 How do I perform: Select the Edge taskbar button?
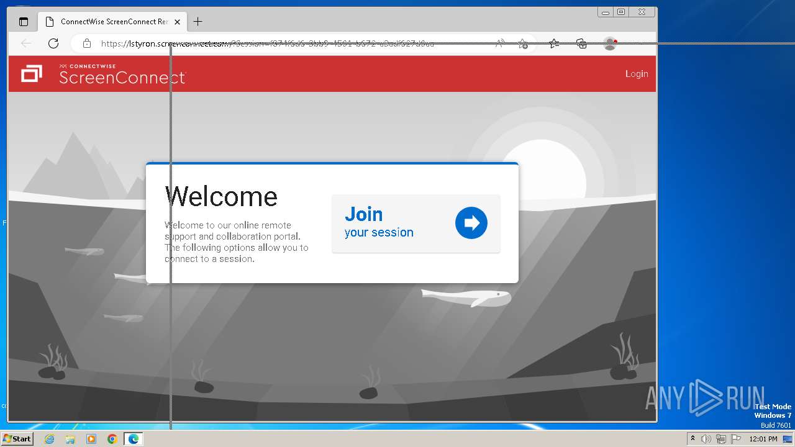point(134,439)
